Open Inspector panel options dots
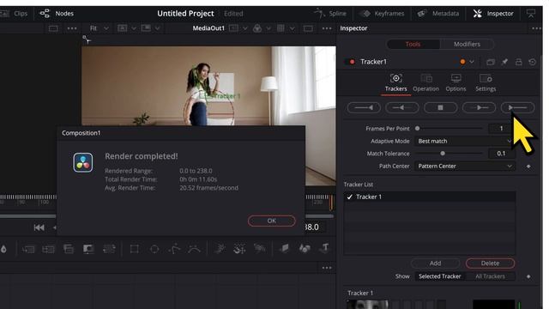The height and width of the screenshot is (309, 549). [536, 28]
